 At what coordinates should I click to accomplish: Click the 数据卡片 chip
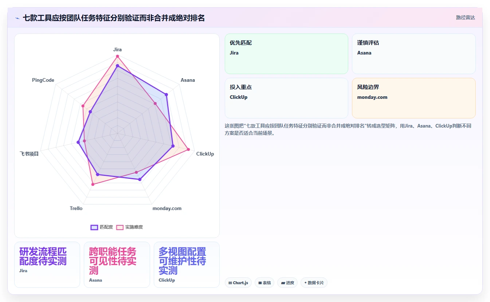point(314,283)
